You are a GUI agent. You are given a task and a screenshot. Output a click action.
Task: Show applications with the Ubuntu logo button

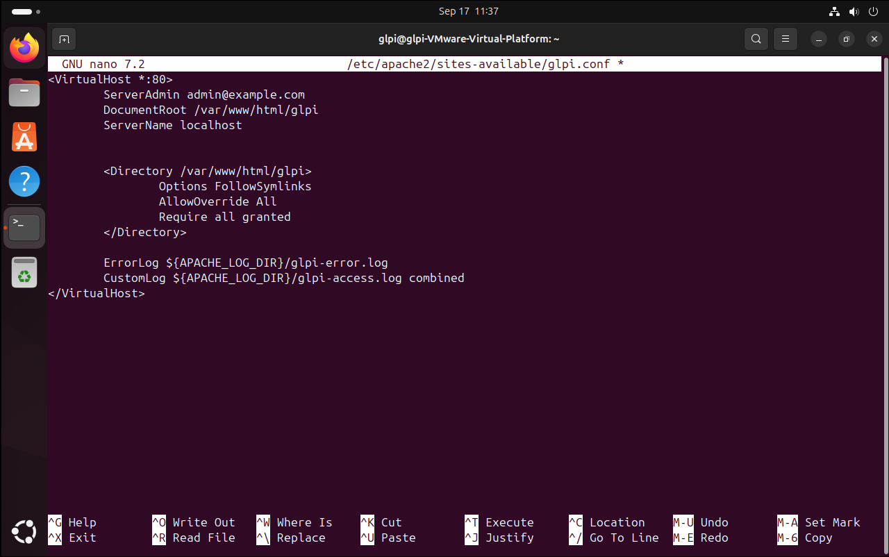coord(24,531)
